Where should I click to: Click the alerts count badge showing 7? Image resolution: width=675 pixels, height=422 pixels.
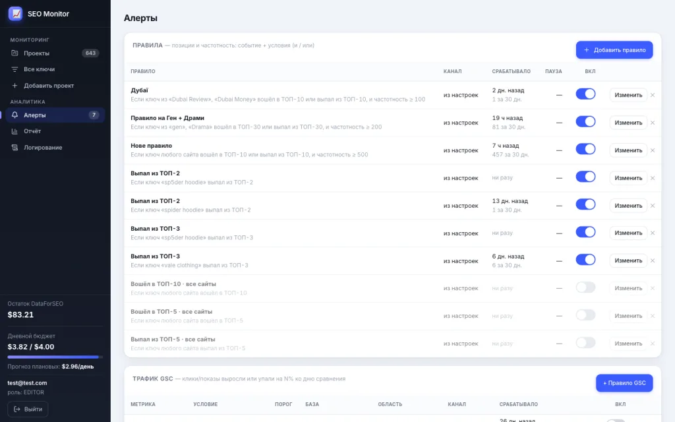(94, 115)
